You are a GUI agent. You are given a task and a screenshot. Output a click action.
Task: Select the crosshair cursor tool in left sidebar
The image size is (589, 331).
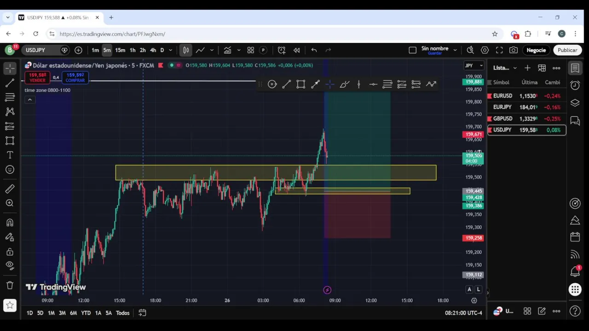point(10,68)
